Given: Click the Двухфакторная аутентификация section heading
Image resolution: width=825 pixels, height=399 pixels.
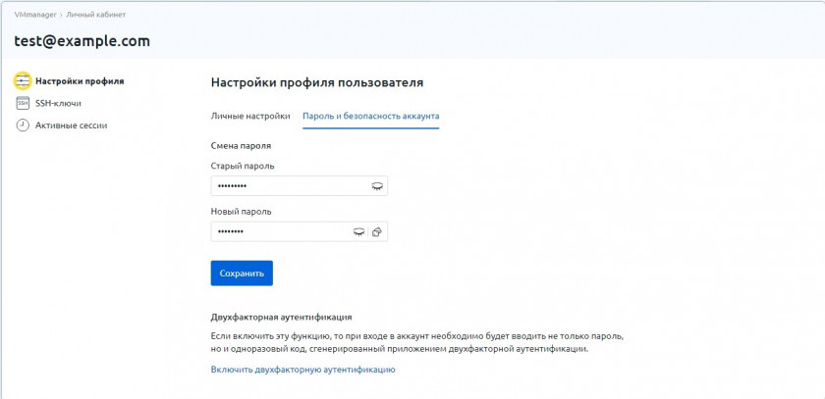Looking at the screenshot, I should coord(281,318).
